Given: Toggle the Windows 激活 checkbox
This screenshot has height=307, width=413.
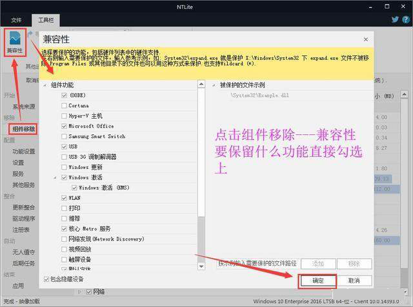Looking at the screenshot, I should 64,177.
